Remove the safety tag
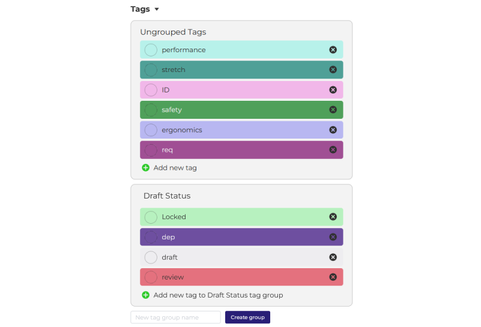 (x=333, y=110)
